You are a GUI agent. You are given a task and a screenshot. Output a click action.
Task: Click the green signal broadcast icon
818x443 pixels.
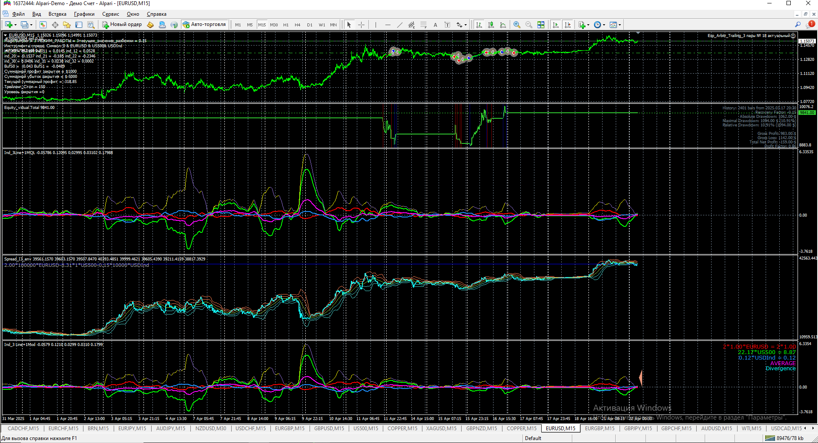click(174, 25)
